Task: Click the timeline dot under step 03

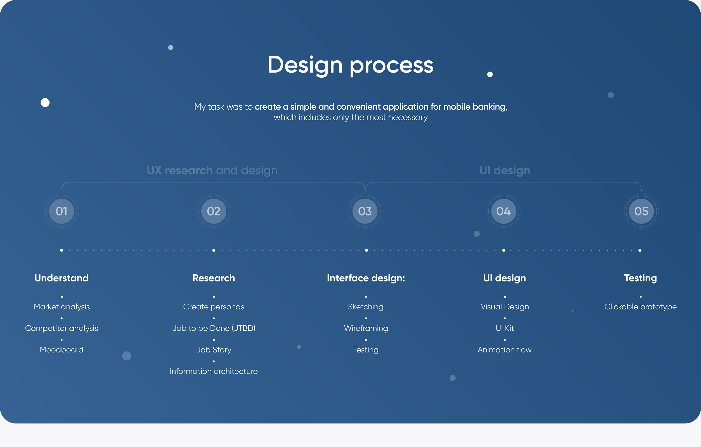Action: [x=366, y=250]
